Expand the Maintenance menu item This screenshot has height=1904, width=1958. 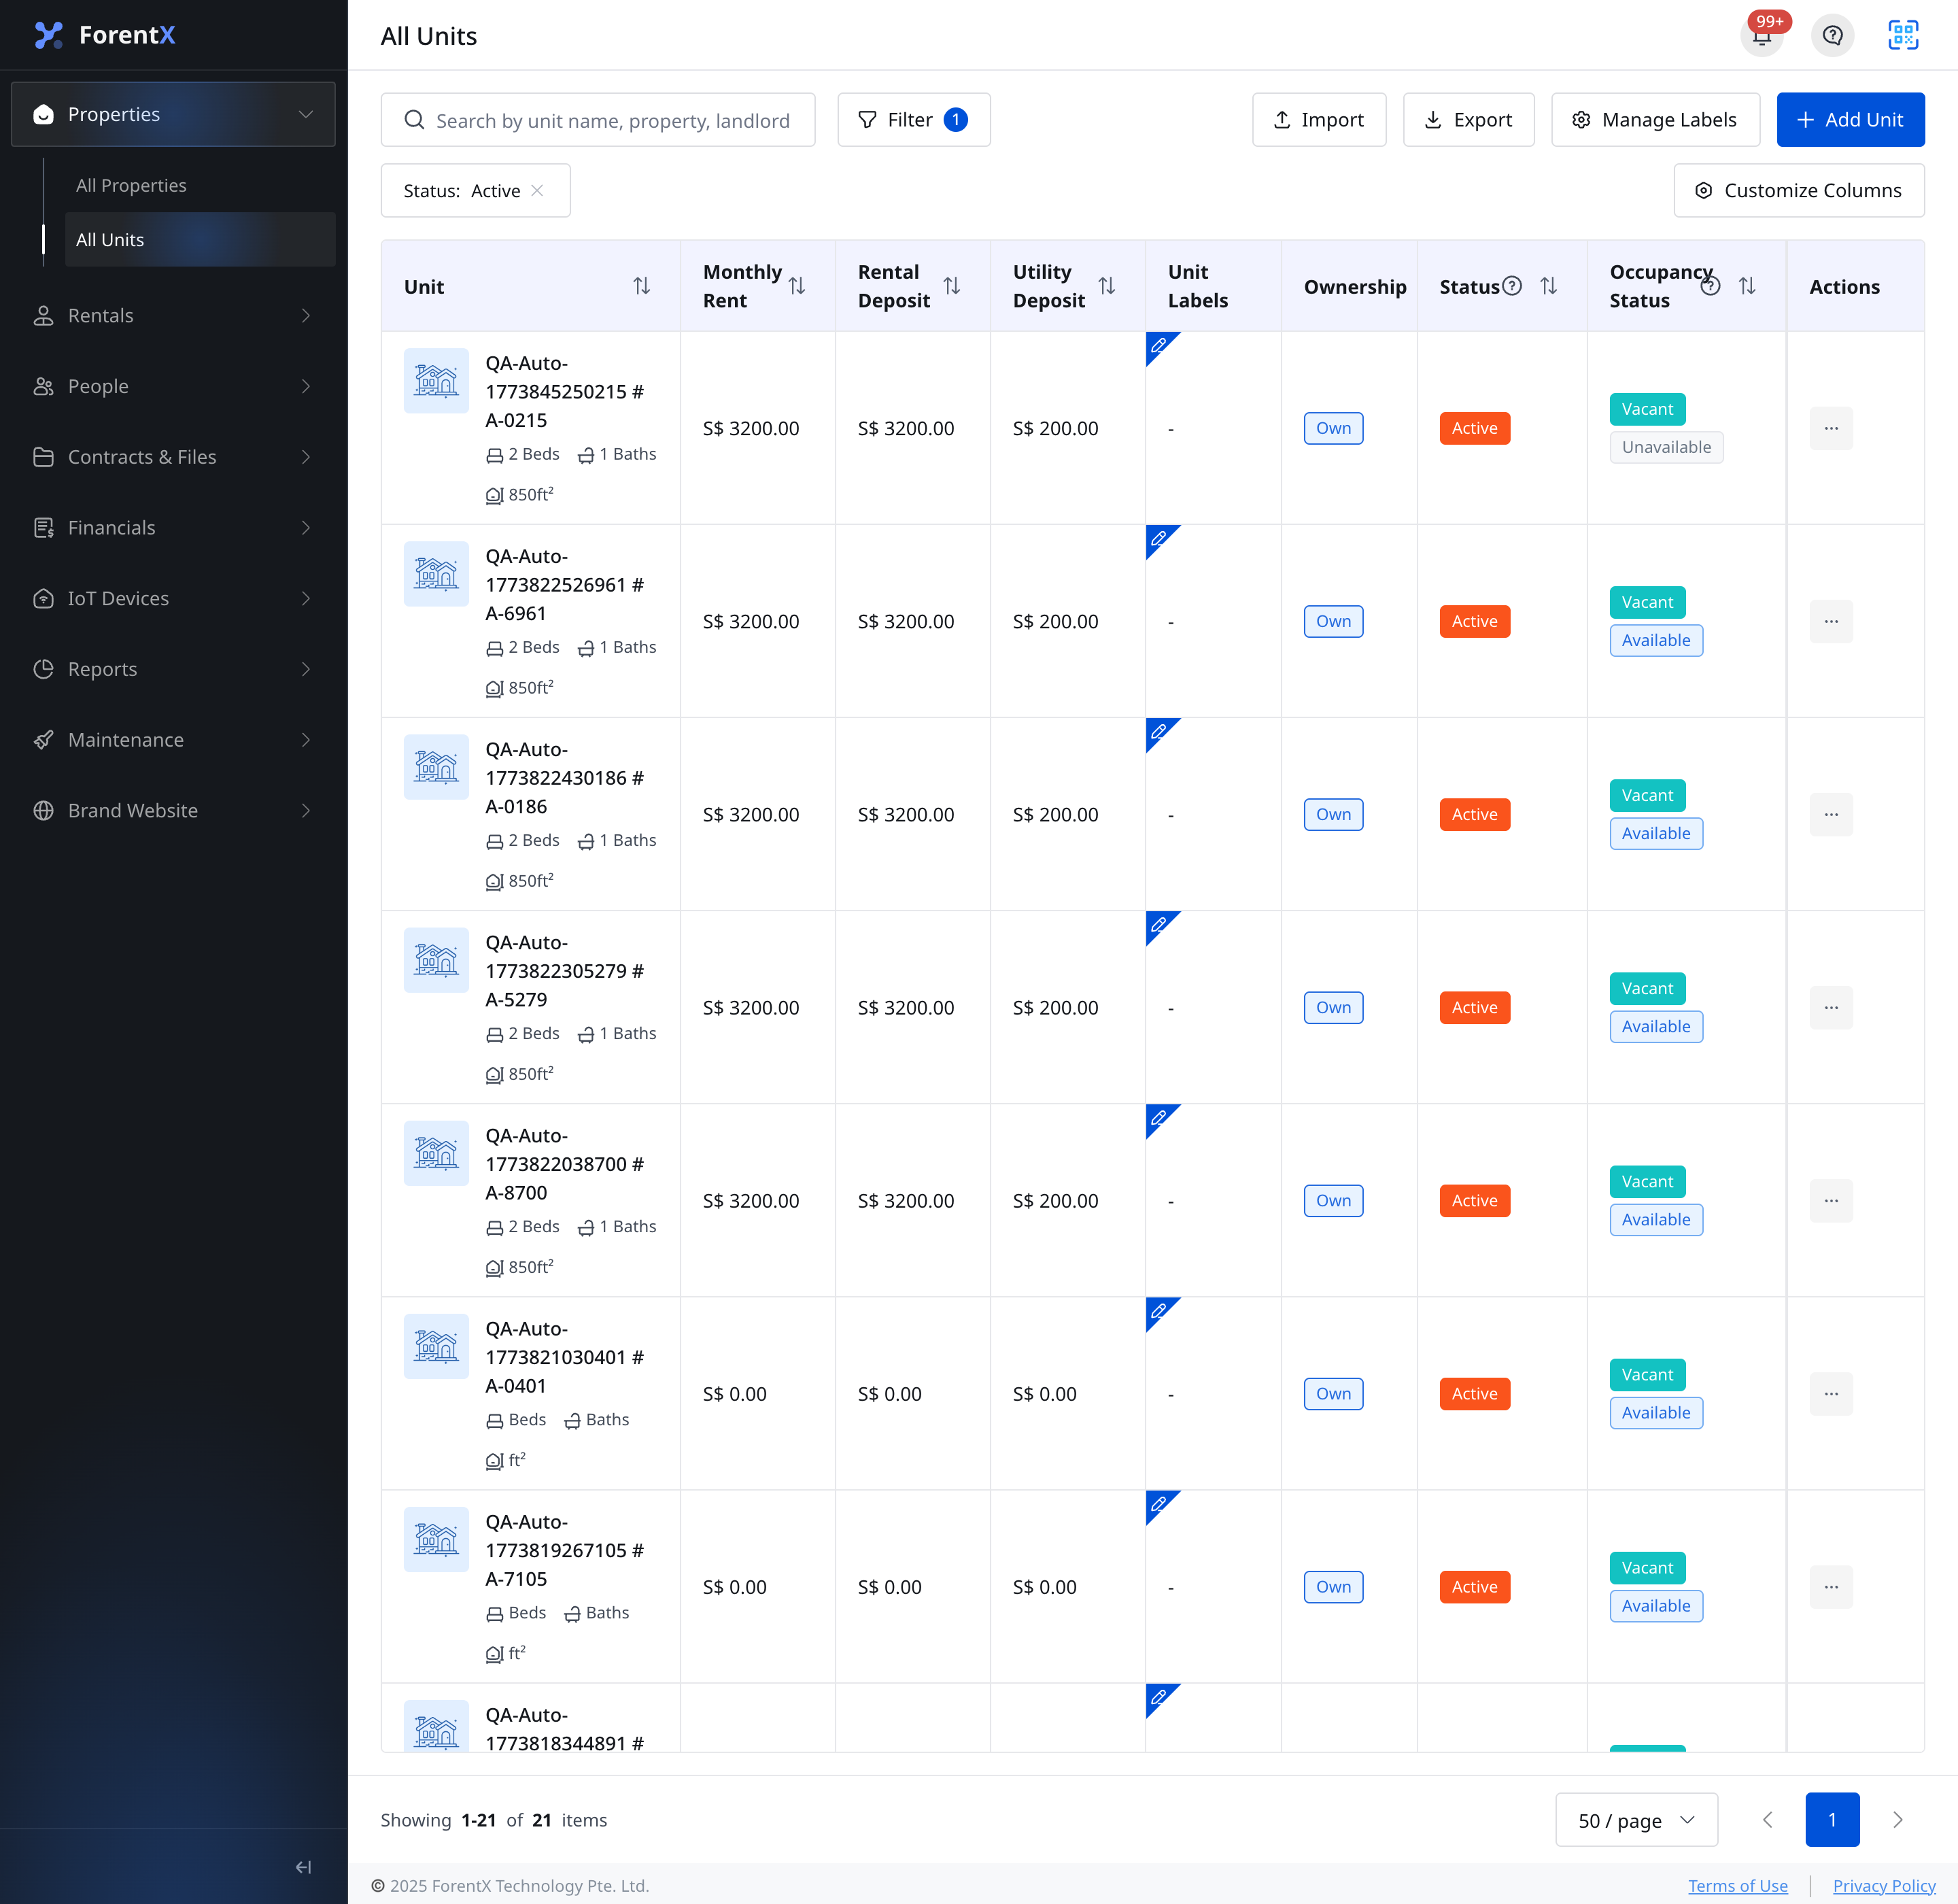point(173,740)
